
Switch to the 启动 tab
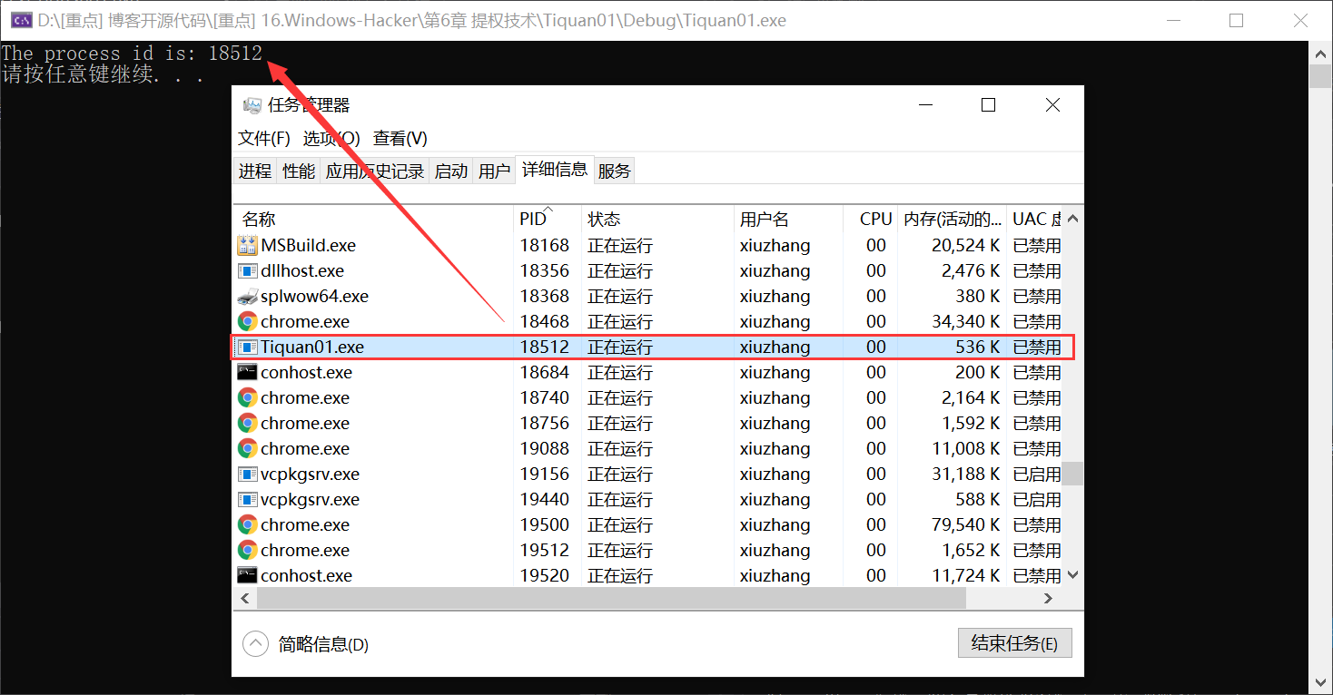451,171
